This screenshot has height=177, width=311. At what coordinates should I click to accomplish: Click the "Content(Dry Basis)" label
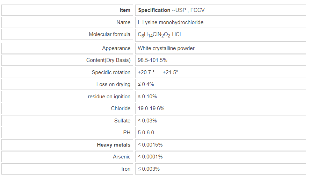point(108,60)
